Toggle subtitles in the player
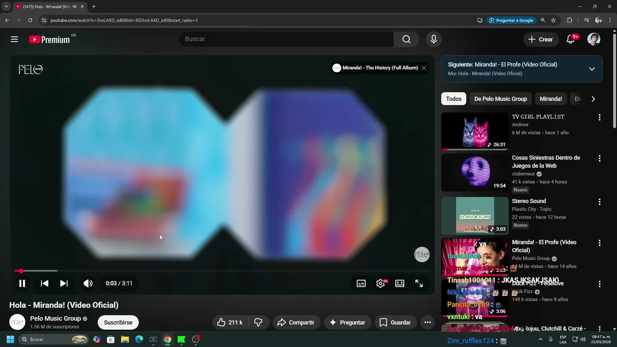617x347 pixels. click(x=361, y=283)
